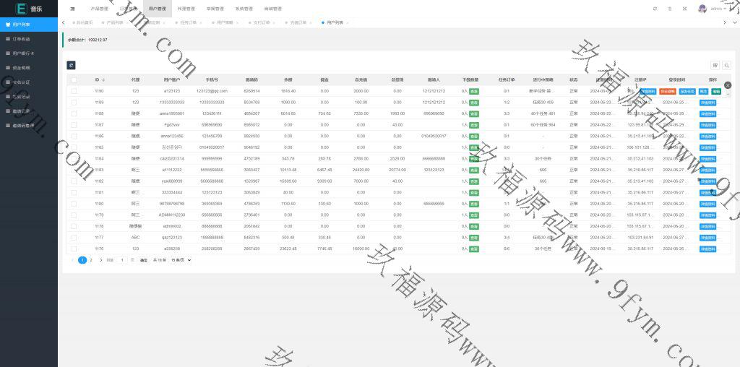Click the refresh icon in top-right header

(x=655, y=9)
